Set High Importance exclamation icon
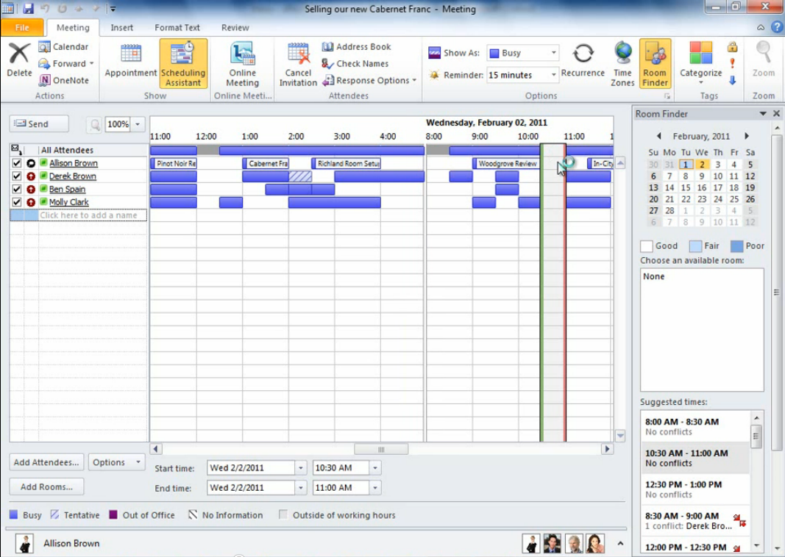 coord(733,63)
